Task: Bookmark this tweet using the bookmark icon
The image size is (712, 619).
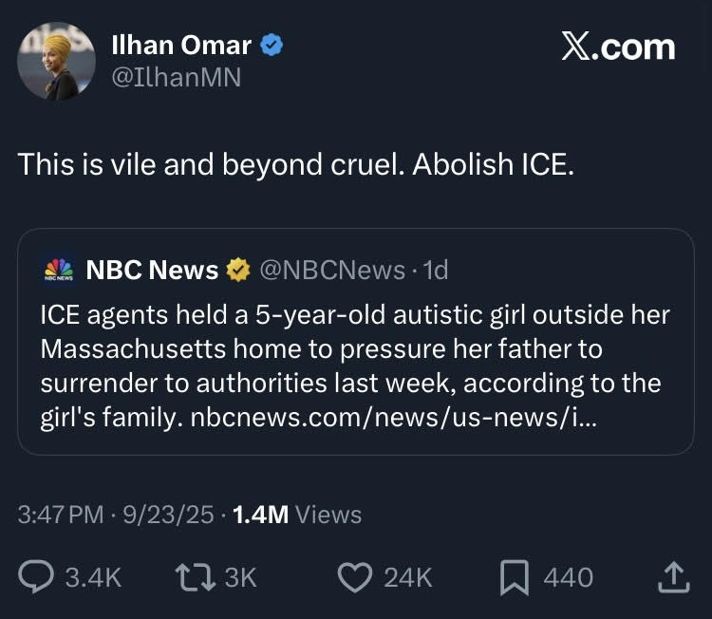Action: coord(514,576)
